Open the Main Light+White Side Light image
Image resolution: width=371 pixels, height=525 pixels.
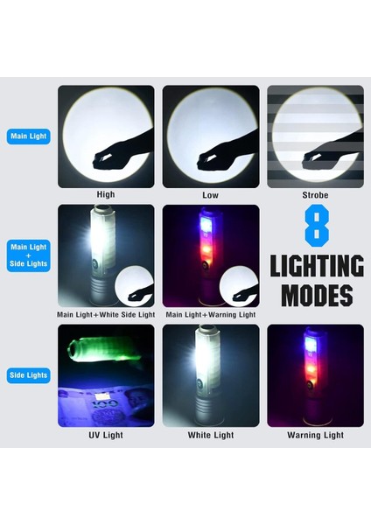pyautogui.click(x=106, y=255)
